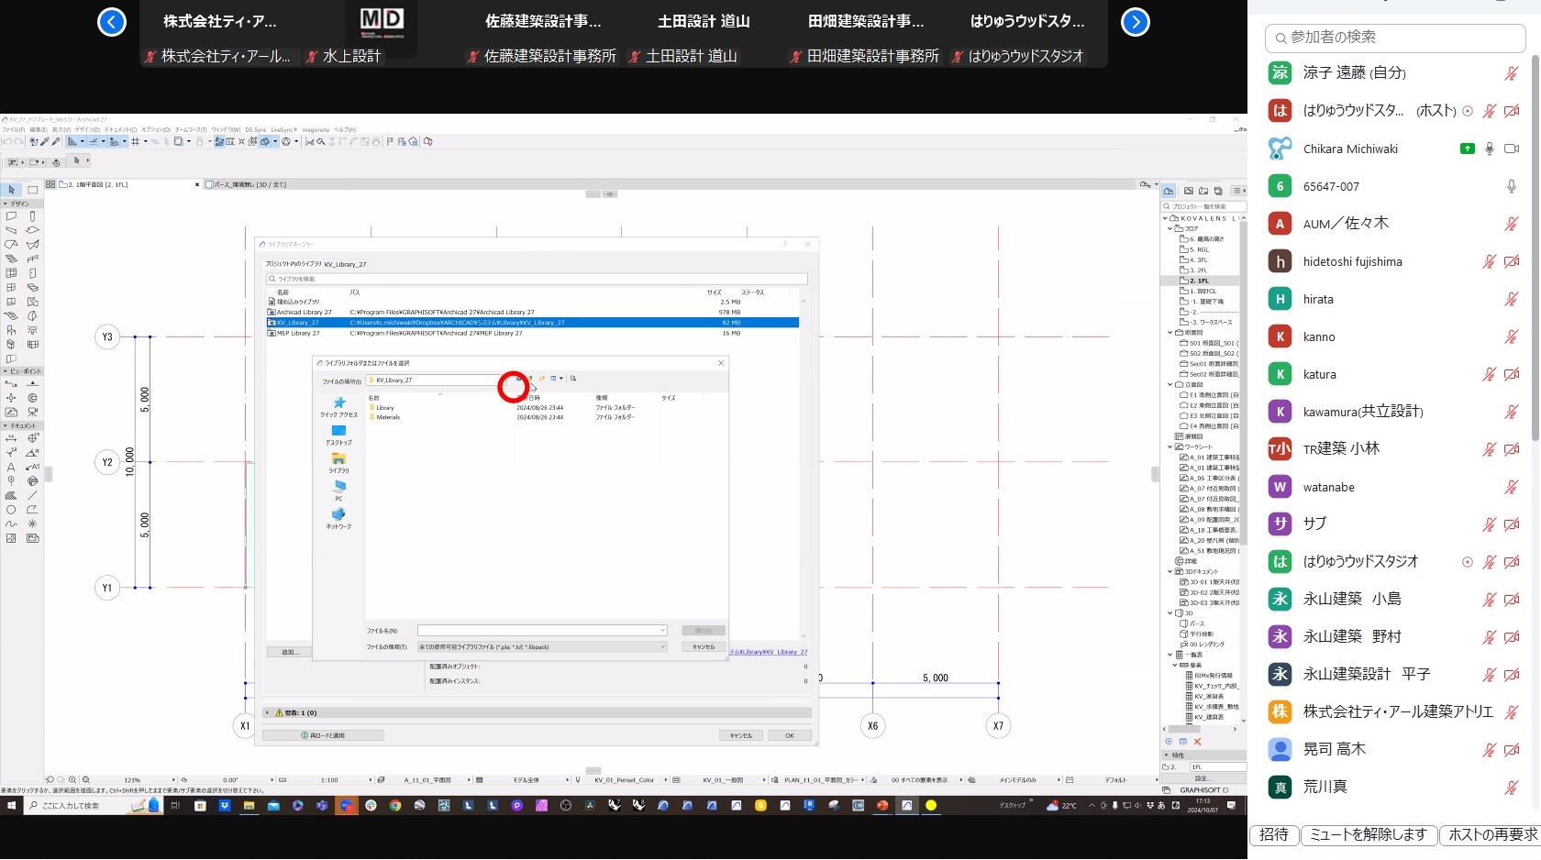Click the up-one-level icon in the file dialog

530,378
